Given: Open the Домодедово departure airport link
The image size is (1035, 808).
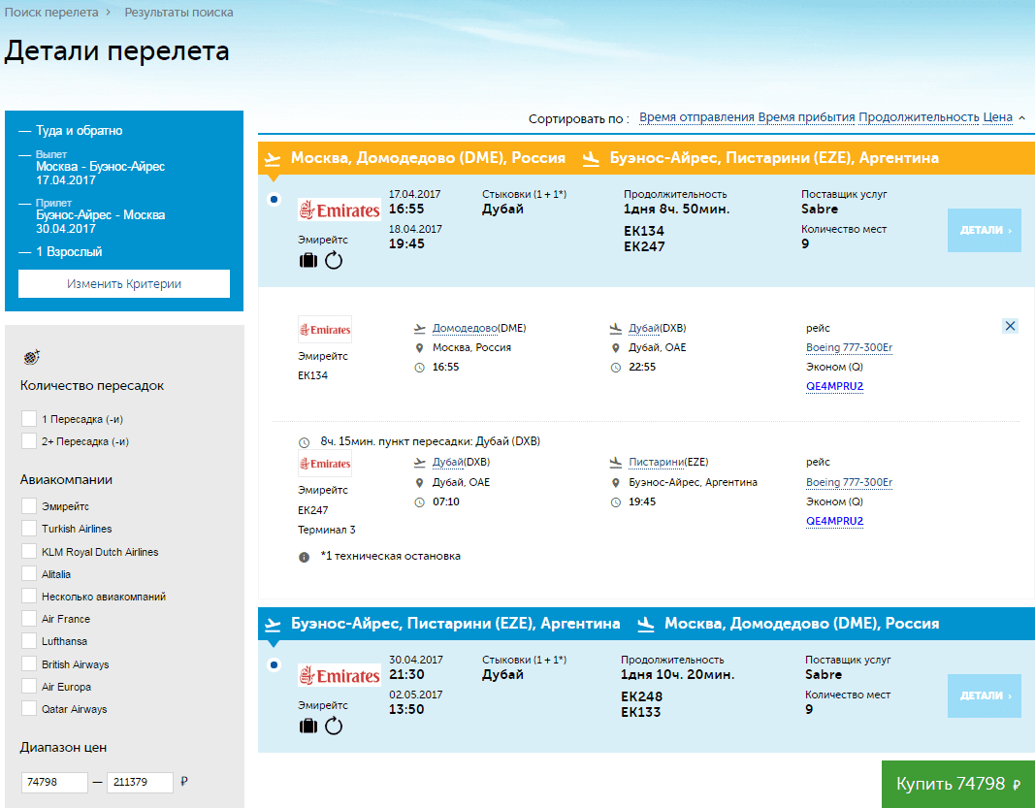Looking at the screenshot, I should pos(465,328).
